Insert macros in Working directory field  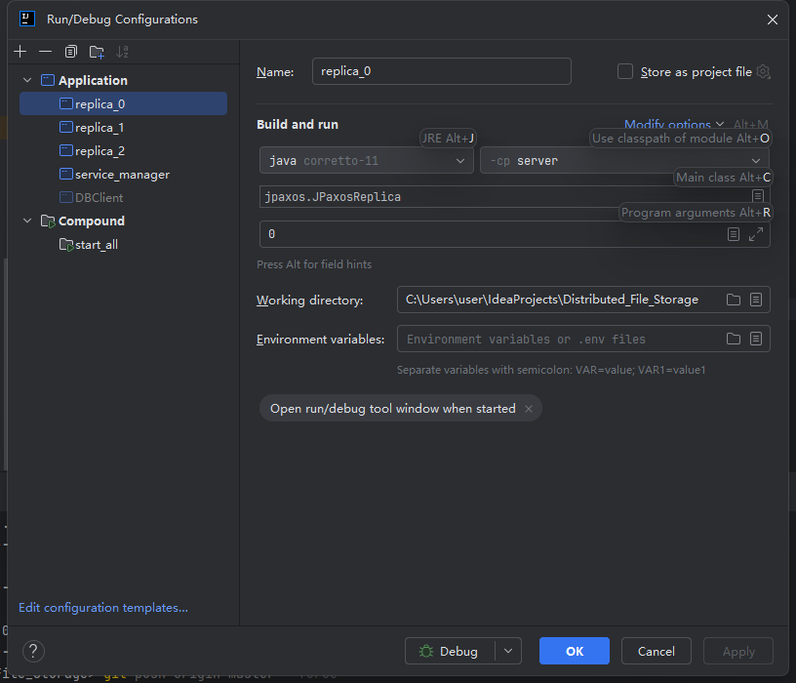click(x=756, y=300)
